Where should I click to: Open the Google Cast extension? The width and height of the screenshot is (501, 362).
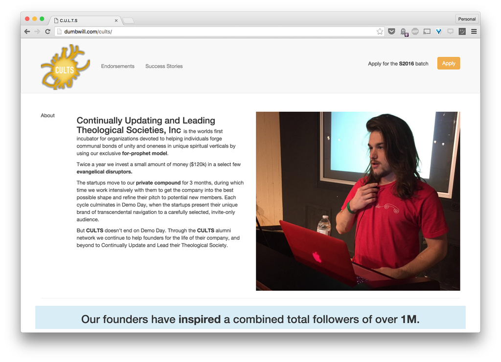[x=427, y=31]
